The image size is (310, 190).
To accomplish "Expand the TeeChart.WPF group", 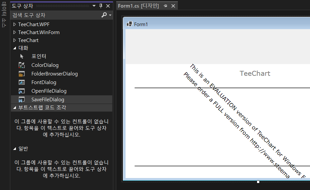I will [x=15, y=24].
